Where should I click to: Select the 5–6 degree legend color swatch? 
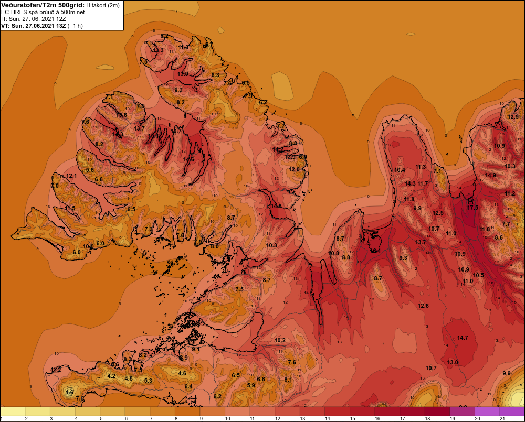(x=112, y=411)
